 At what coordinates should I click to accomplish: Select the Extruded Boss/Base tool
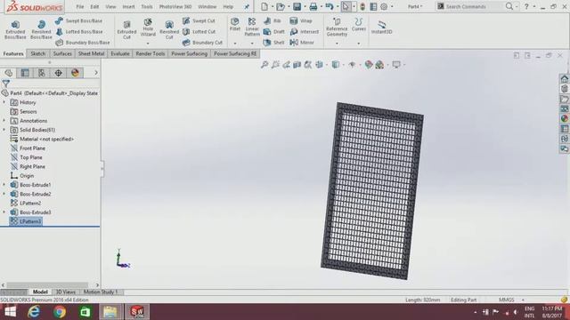coord(15,29)
